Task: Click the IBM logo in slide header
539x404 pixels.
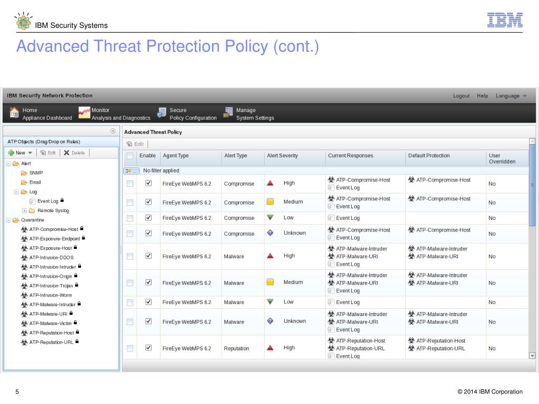Action: 505,20
